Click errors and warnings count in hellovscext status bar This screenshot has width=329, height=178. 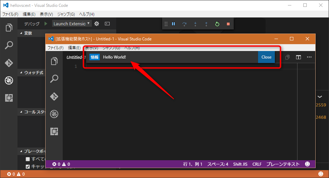point(16,174)
